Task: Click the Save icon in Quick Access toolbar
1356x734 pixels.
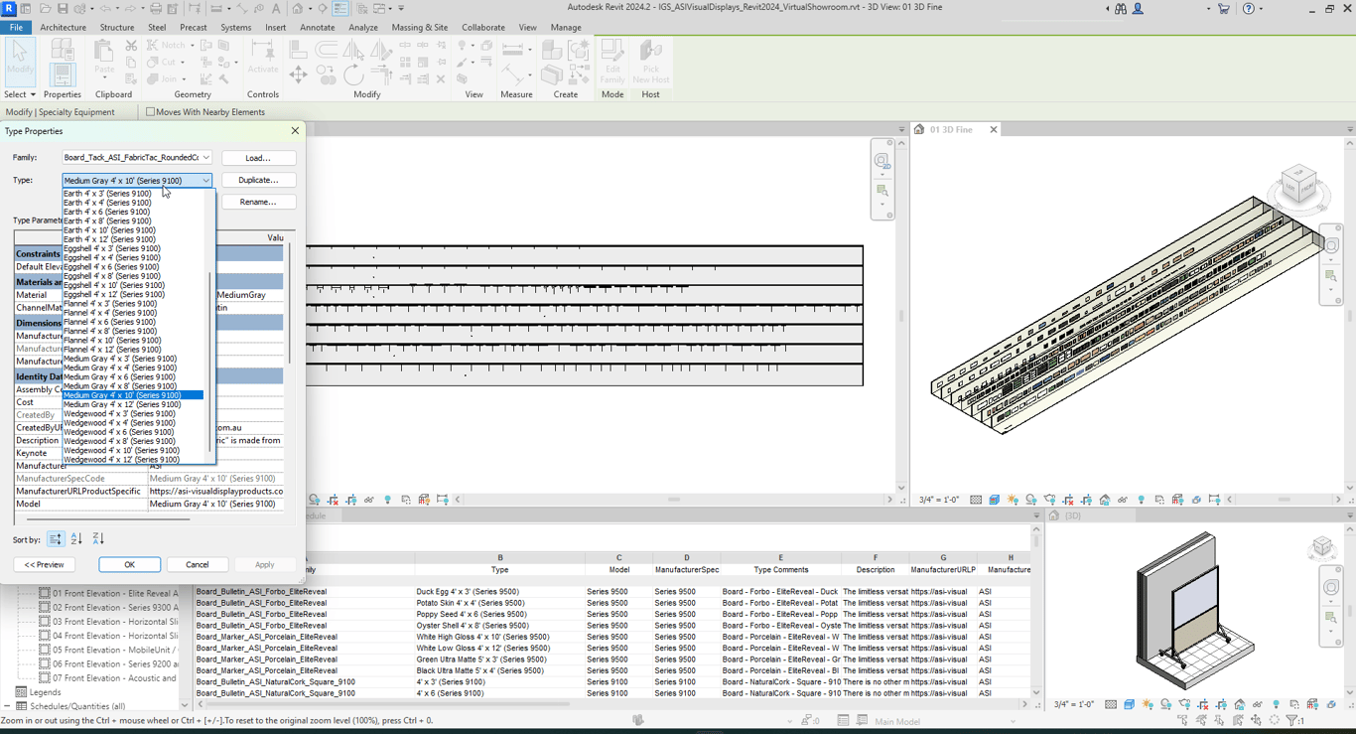Action: (x=62, y=9)
